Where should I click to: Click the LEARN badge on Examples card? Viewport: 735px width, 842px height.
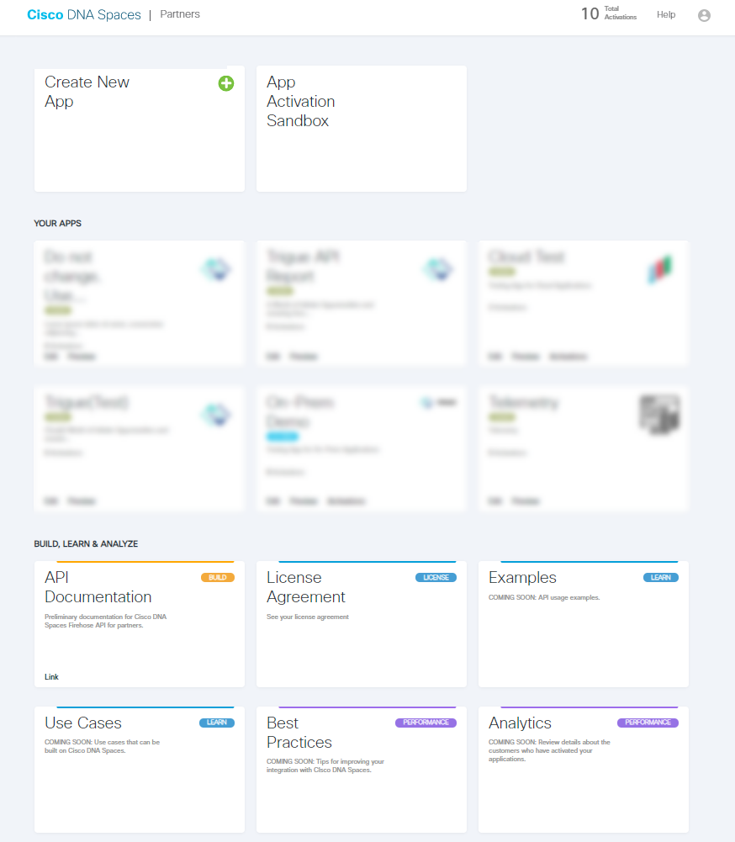tap(661, 577)
